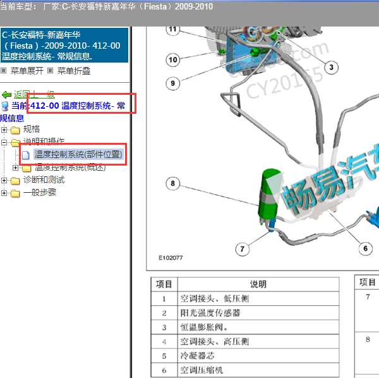Click table cell 阳光强度传感器

click(258, 313)
